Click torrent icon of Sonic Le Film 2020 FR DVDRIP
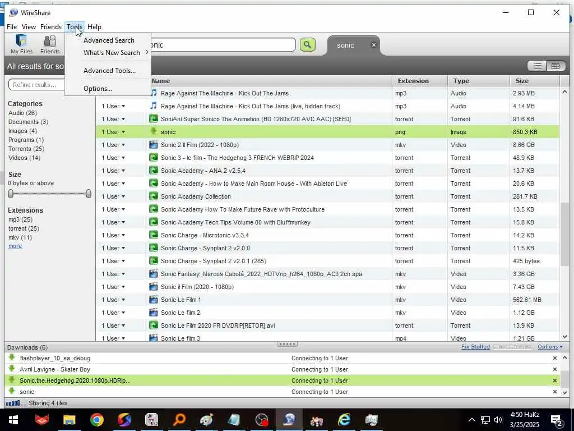This screenshot has height=431, width=574. tap(154, 325)
